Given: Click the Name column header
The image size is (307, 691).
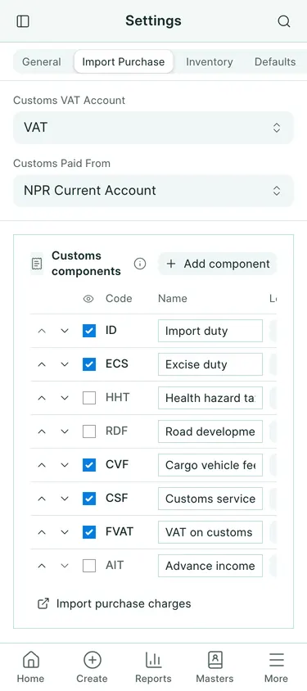Looking at the screenshot, I should click(172, 298).
